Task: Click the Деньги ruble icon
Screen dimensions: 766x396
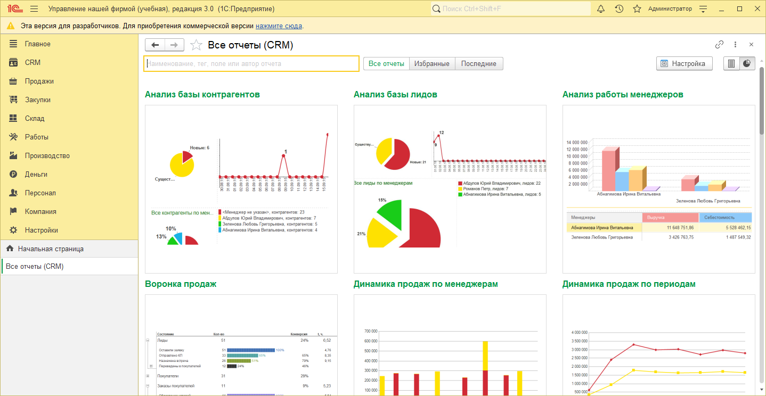Action: [14, 174]
